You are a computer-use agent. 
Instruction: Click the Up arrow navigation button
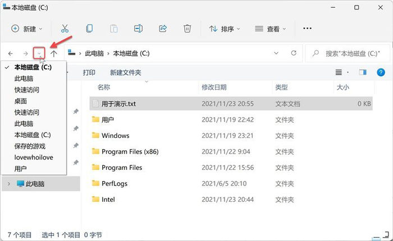coord(54,53)
